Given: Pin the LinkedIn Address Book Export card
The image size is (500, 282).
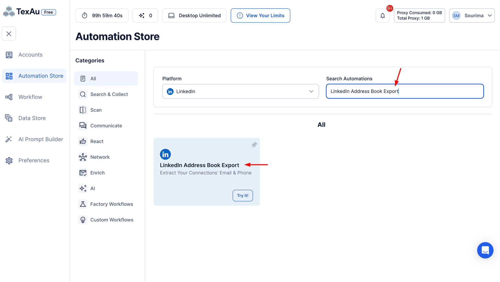Looking at the screenshot, I should click(254, 145).
